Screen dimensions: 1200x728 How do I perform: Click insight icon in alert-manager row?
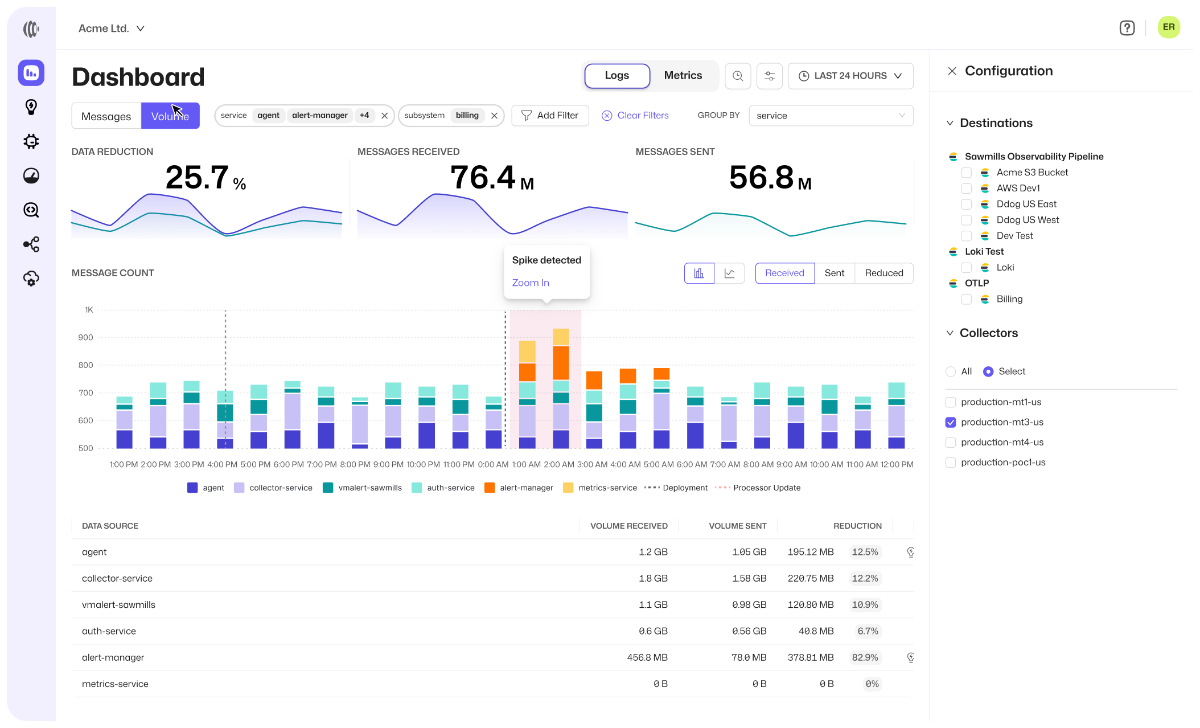(910, 657)
